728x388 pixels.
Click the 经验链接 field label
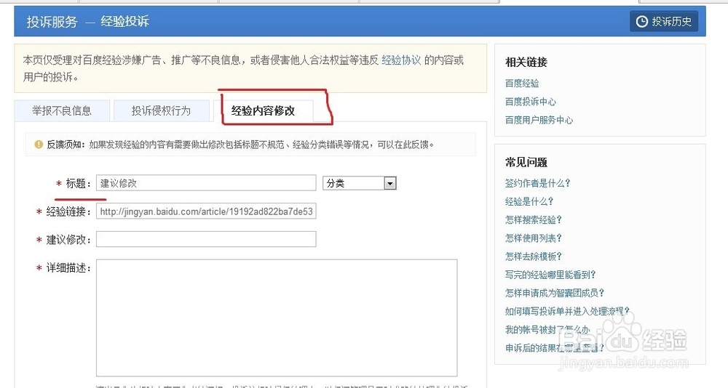point(68,212)
